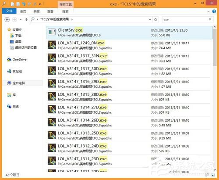Select 收藏夹 in the navigation pane

coord(17,30)
